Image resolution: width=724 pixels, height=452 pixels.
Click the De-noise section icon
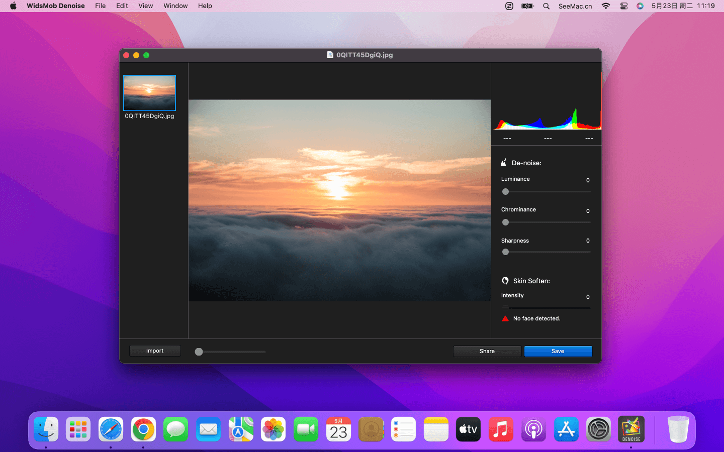(504, 163)
